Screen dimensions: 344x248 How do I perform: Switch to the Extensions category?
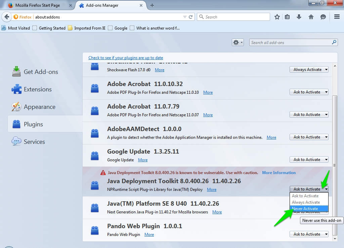(x=32, y=89)
